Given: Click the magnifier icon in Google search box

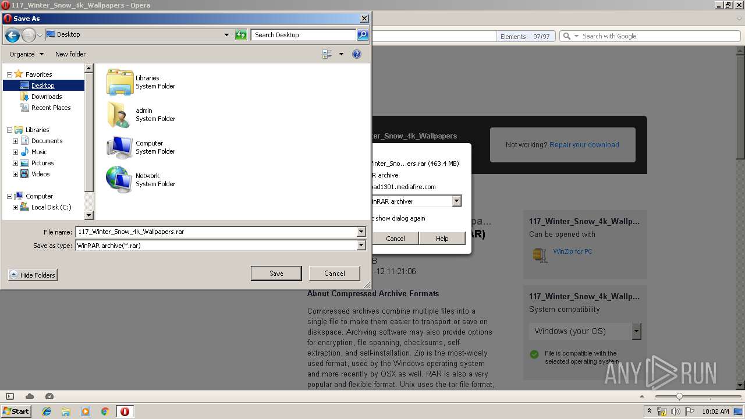Looking at the screenshot, I should tap(567, 36).
